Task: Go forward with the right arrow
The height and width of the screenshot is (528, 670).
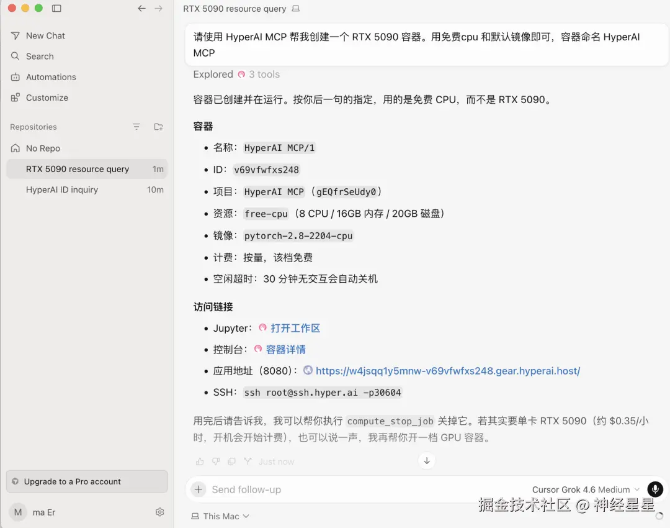Action: tap(159, 8)
